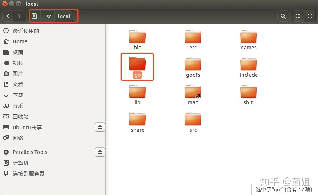Go back with the left arrow button
The image size is (318, 195).
(8, 16)
